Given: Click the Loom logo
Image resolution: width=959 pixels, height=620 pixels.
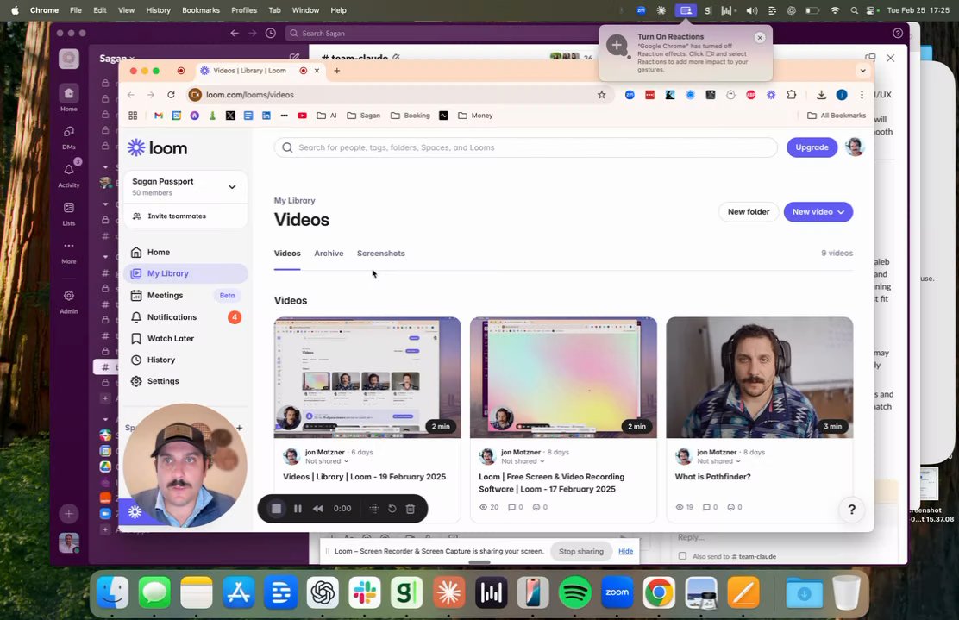Looking at the screenshot, I should pos(157,148).
